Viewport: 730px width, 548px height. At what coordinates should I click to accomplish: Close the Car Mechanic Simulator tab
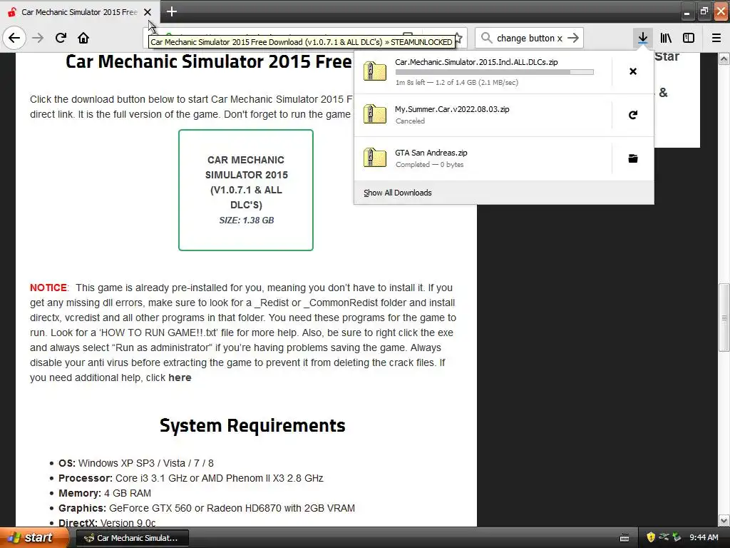148,12
